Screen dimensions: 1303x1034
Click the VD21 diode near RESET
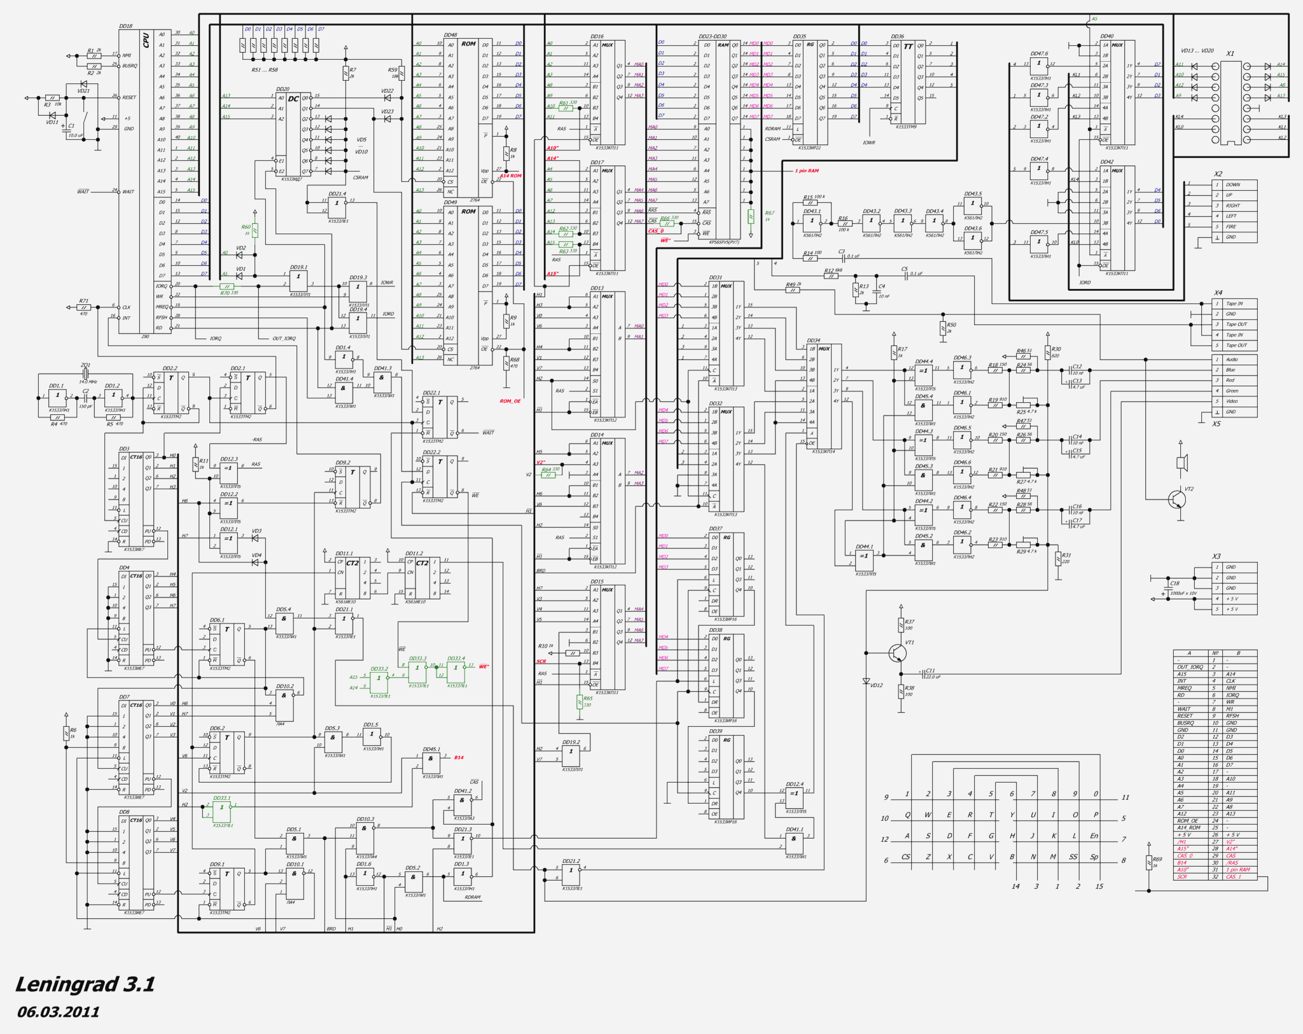83,85
